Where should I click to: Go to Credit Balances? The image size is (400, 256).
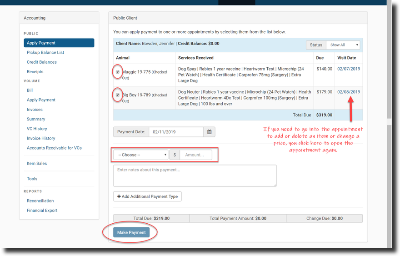click(42, 62)
